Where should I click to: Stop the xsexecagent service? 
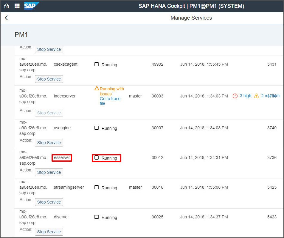pos(49,79)
